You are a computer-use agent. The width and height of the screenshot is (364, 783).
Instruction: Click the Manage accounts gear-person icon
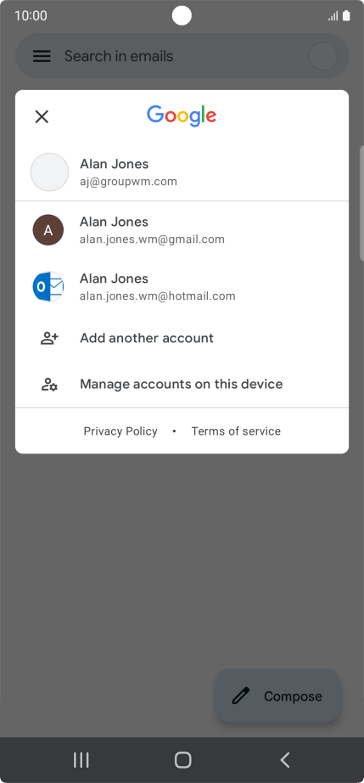click(49, 384)
